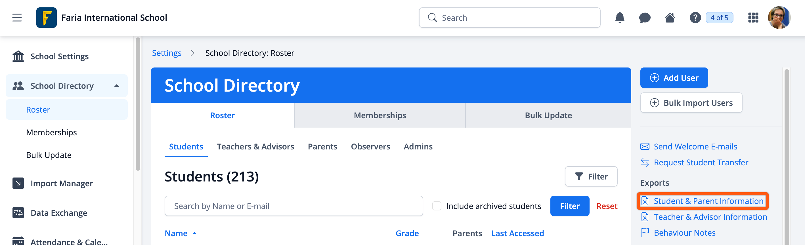Open the help question mark icon
The image size is (805, 245).
coord(695,18)
